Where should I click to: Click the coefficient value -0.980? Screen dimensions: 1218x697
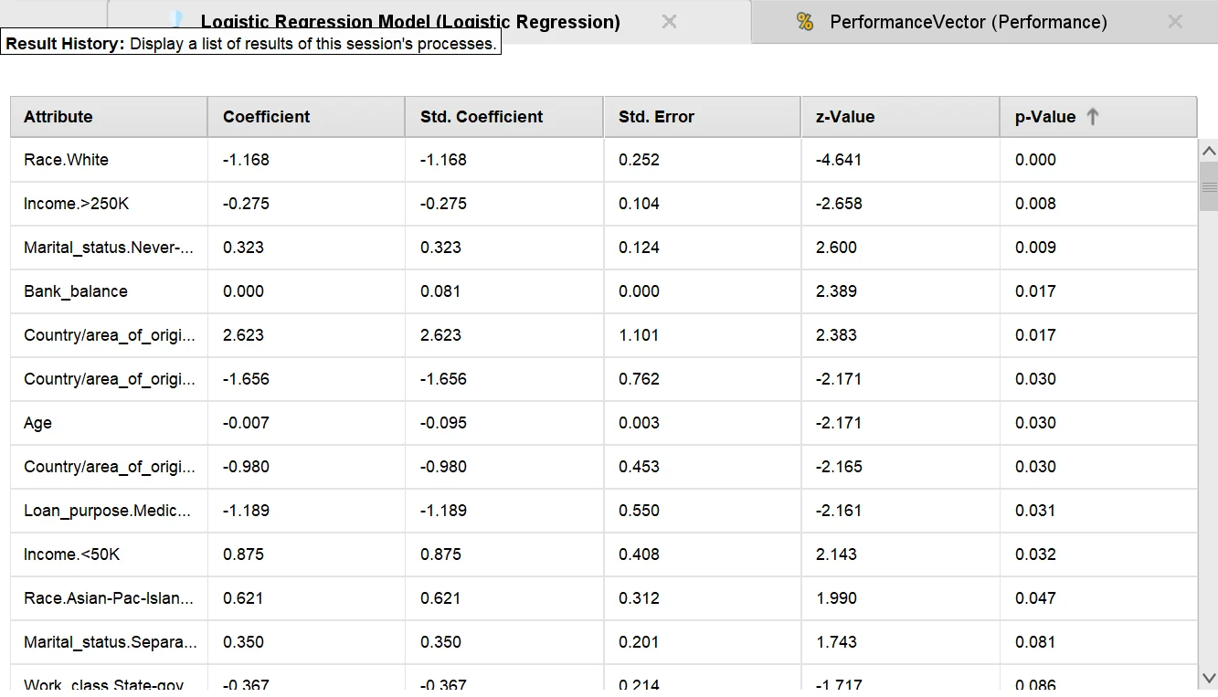pos(306,467)
